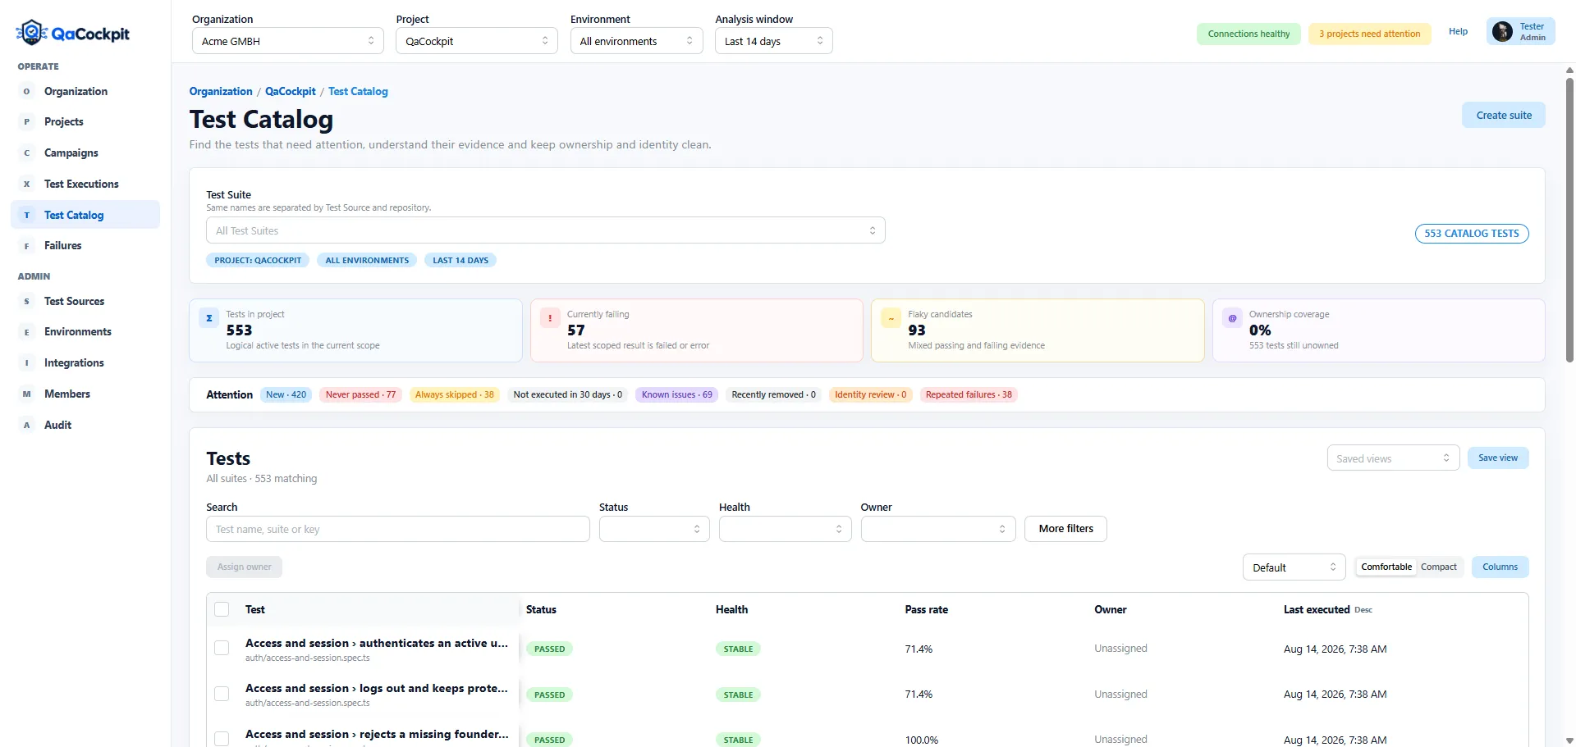Click the Organization sidebar letter icon
This screenshot has height=747, width=1576.
pyautogui.click(x=26, y=91)
